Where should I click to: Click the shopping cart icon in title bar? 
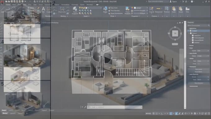183,2
